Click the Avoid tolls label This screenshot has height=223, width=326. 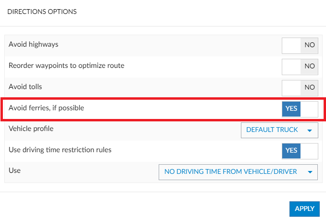[25, 87]
